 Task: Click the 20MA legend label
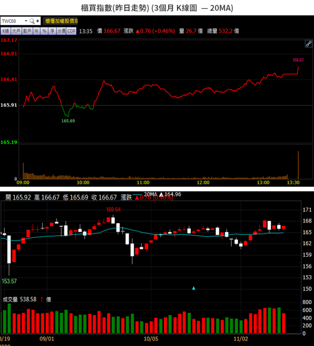click(150, 194)
